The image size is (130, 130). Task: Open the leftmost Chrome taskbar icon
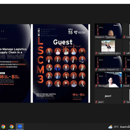pos(3,126)
